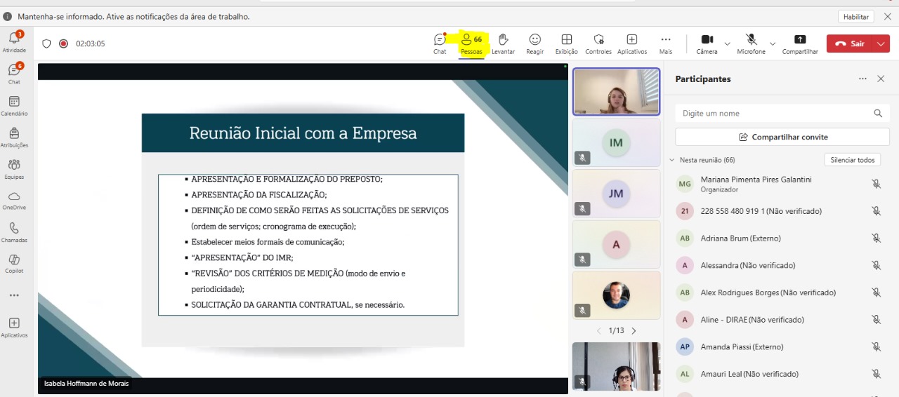Click the Habilitar notifications button
This screenshot has height=397, width=899.
click(855, 16)
